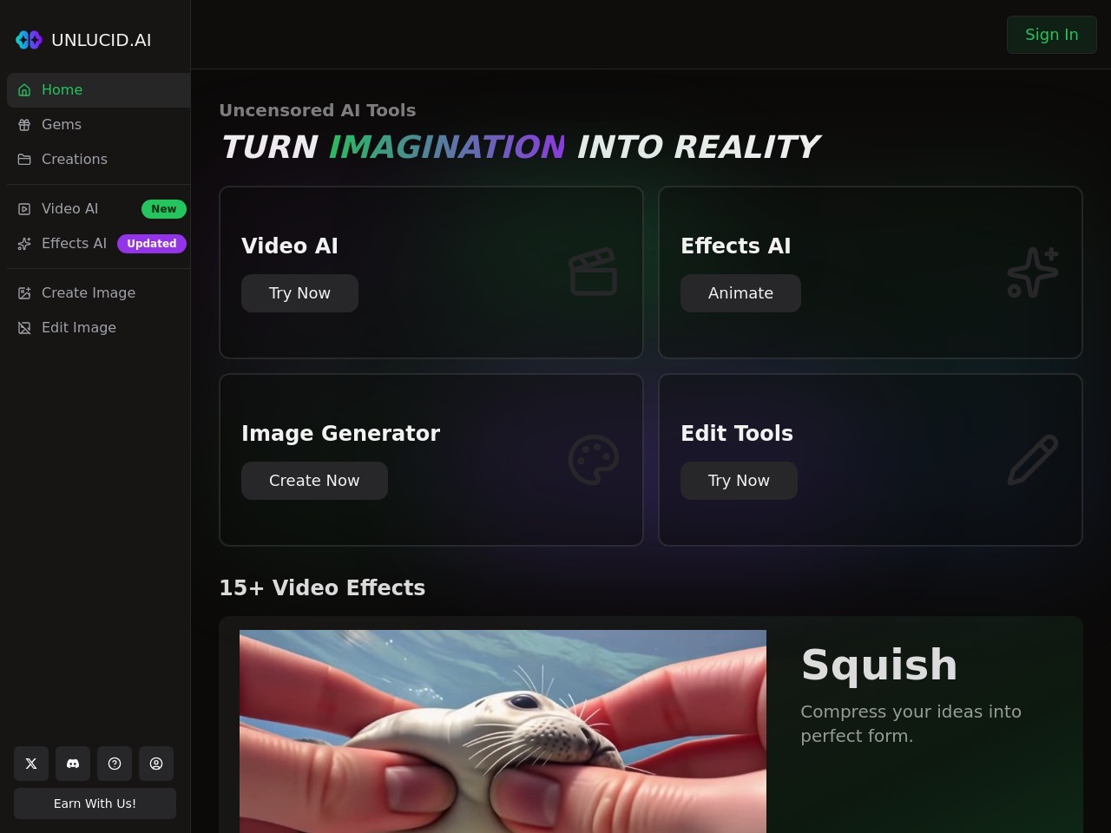Click the help question mark icon
This screenshot has width=1111, height=833.
(x=115, y=764)
